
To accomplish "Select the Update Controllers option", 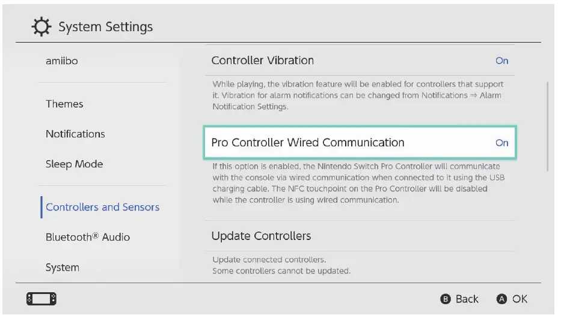I will (261, 236).
